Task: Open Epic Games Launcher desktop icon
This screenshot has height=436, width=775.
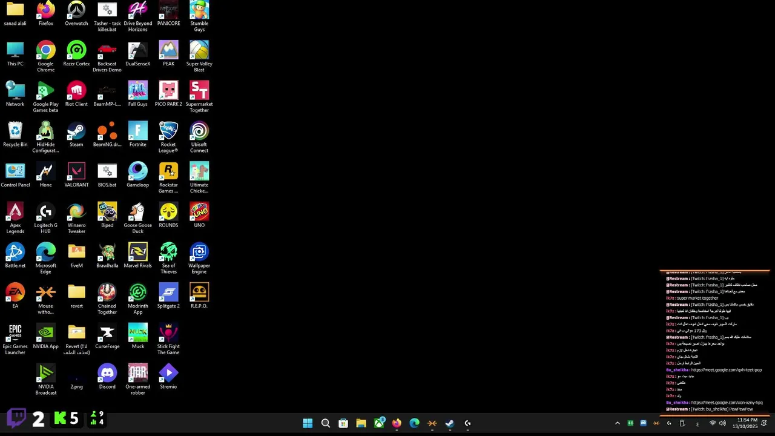Action: point(15,339)
